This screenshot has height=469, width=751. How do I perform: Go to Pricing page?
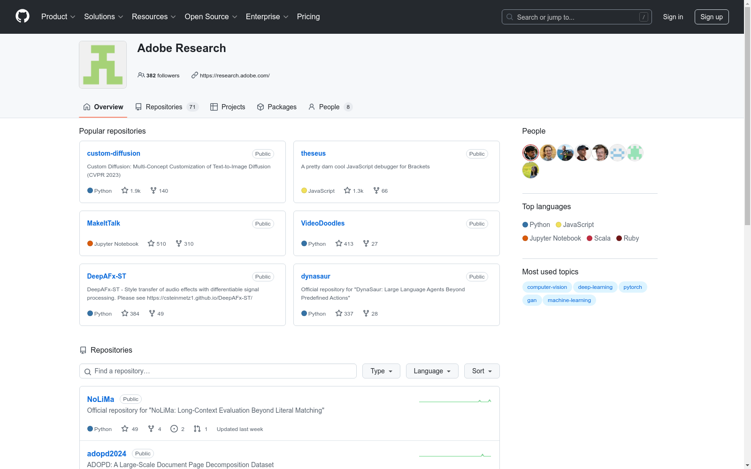click(308, 17)
